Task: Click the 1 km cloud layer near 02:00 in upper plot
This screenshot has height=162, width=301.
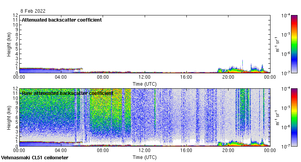Action: [40, 68]
